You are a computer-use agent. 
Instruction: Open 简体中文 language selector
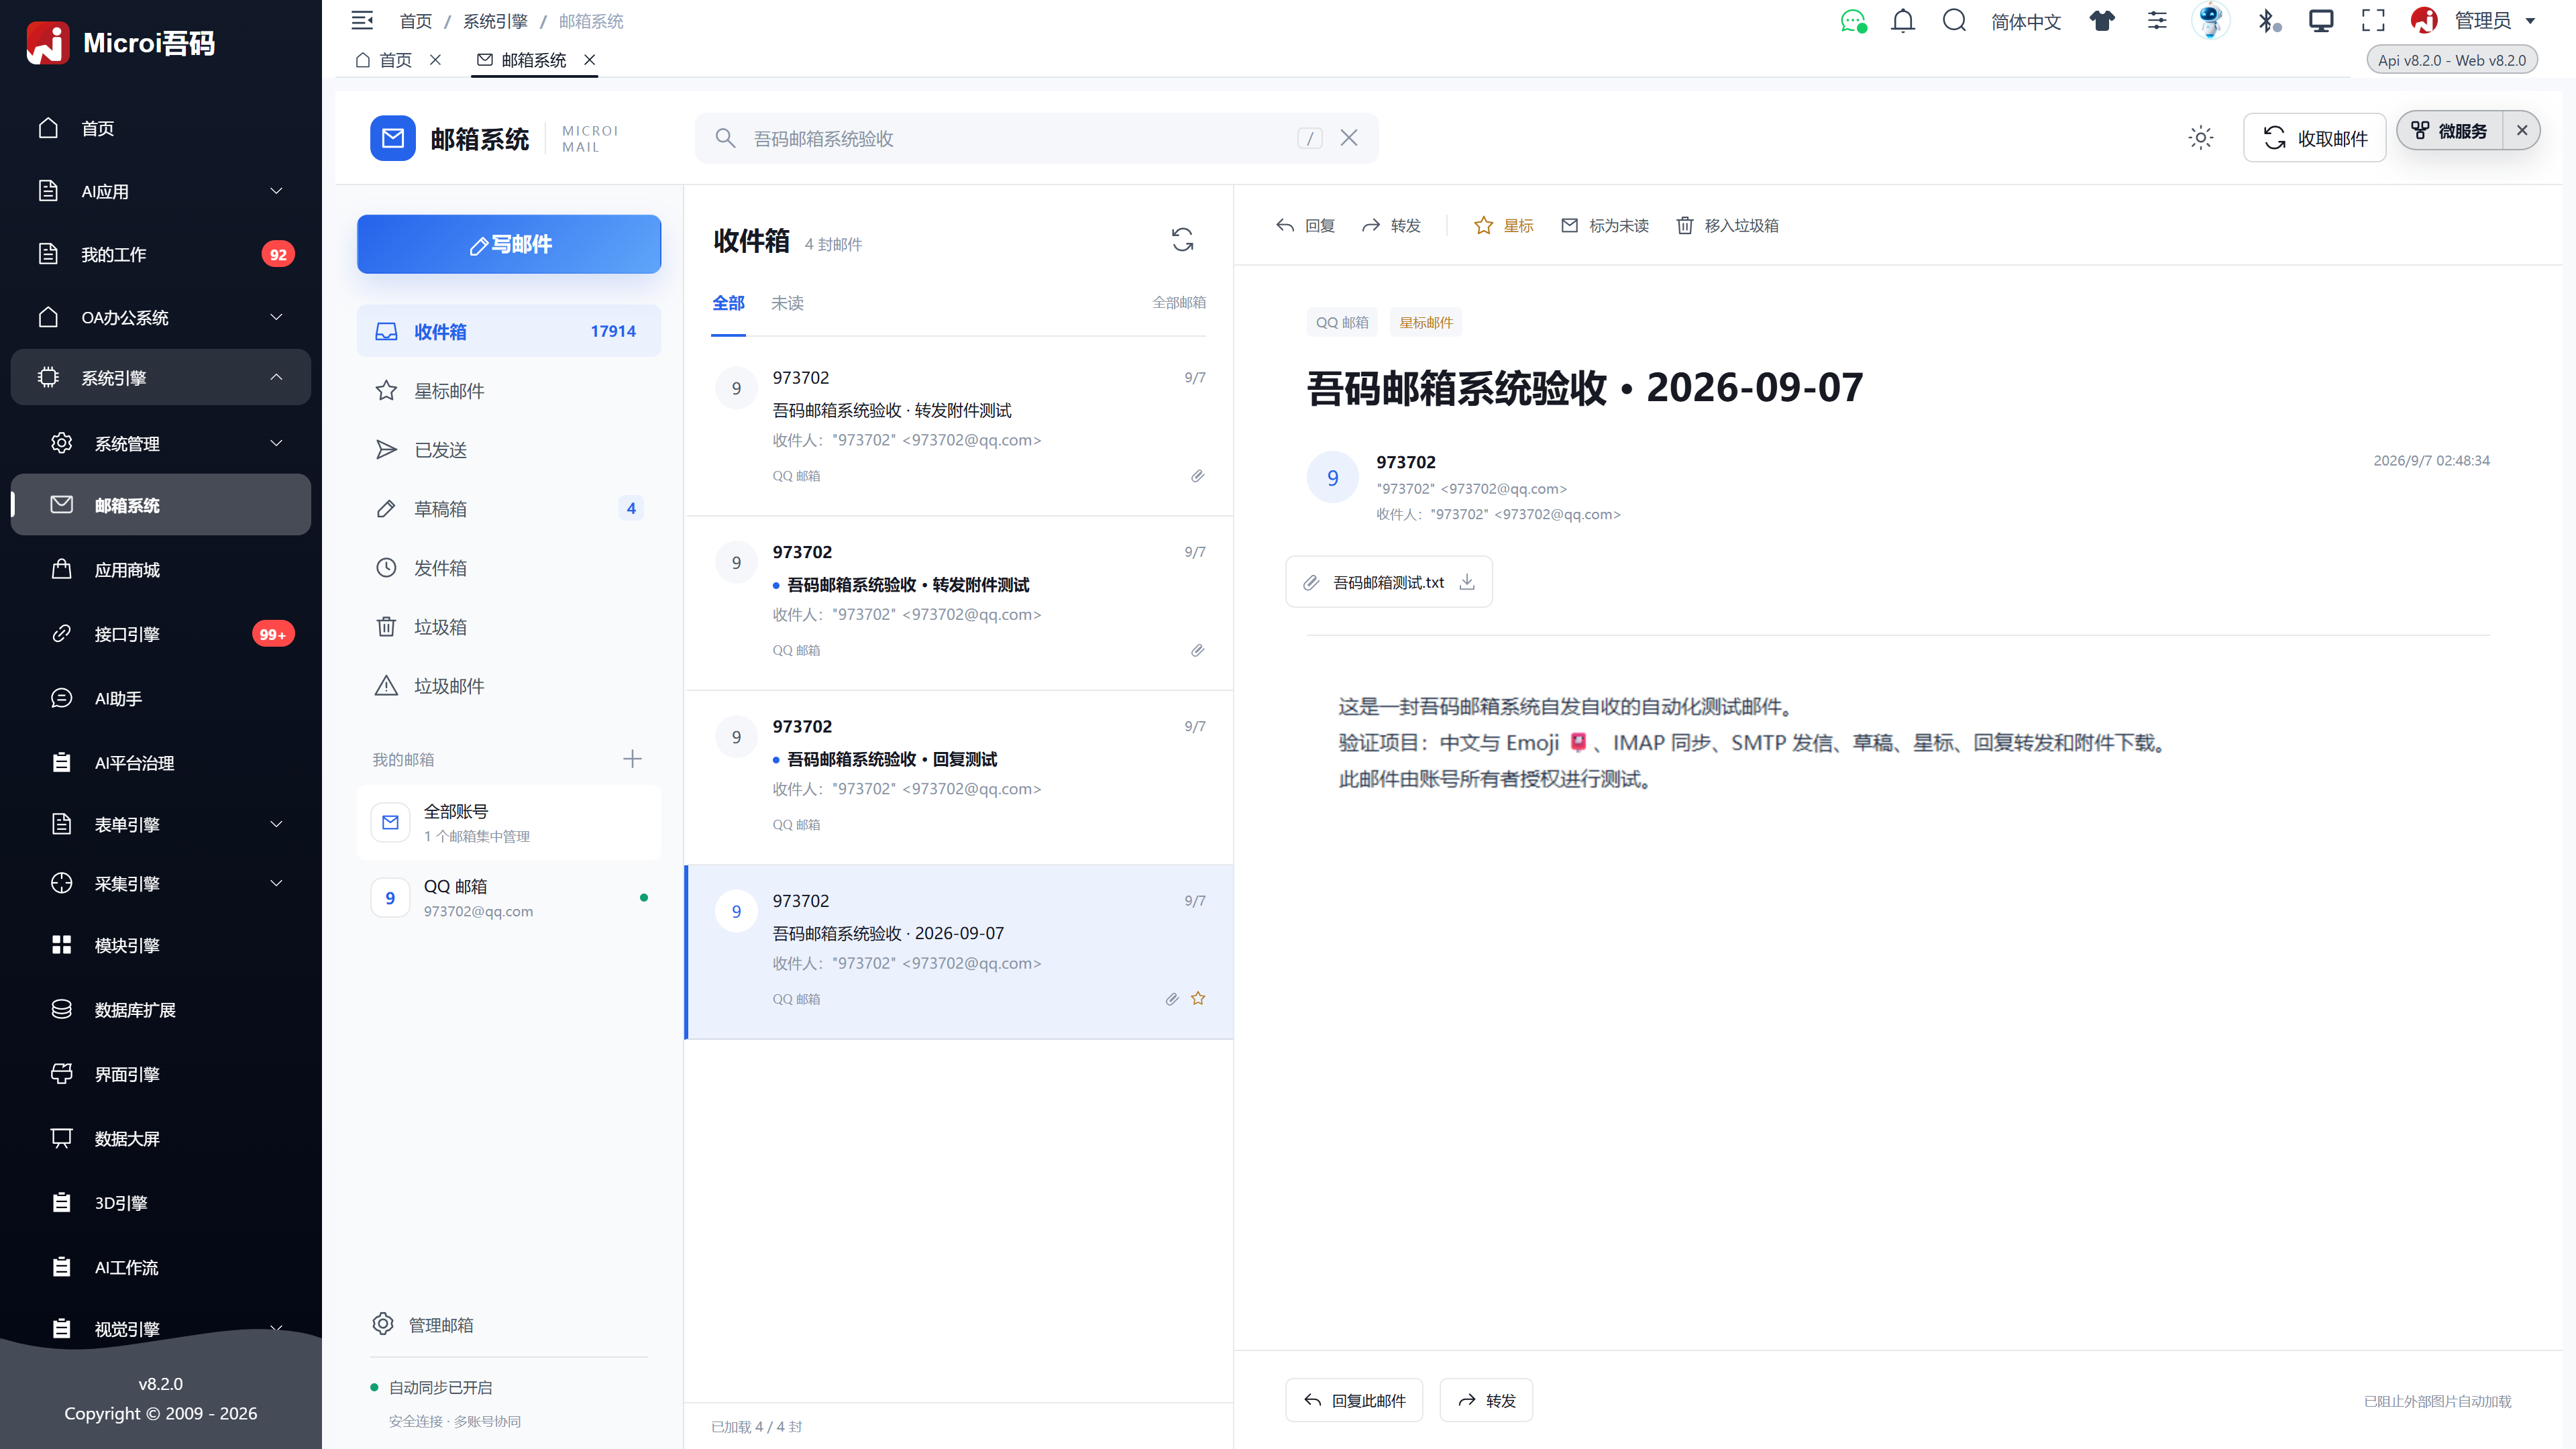(2026, 21)
